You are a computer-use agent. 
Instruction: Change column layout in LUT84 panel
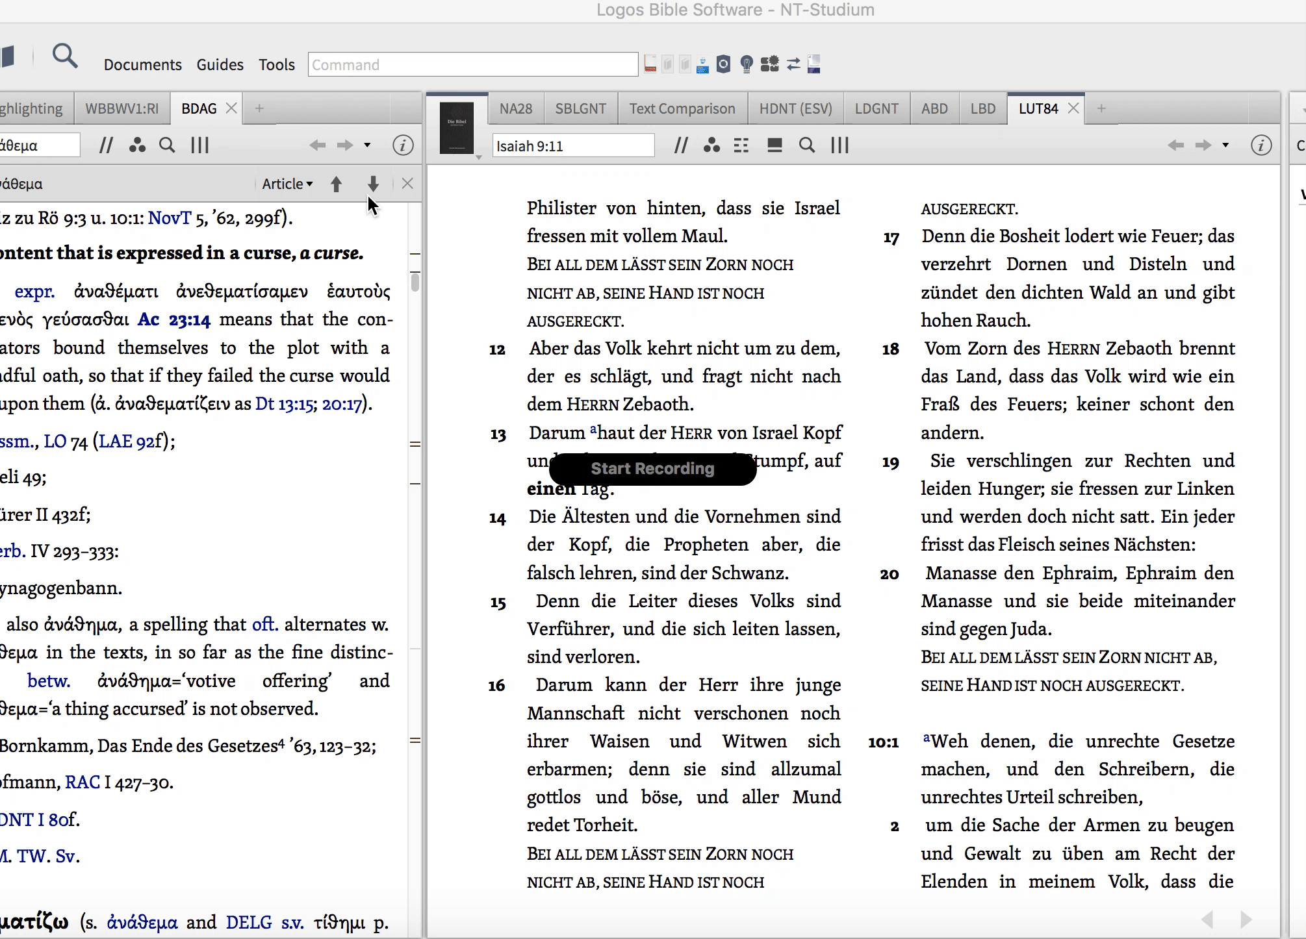click(x=840, y=145)
